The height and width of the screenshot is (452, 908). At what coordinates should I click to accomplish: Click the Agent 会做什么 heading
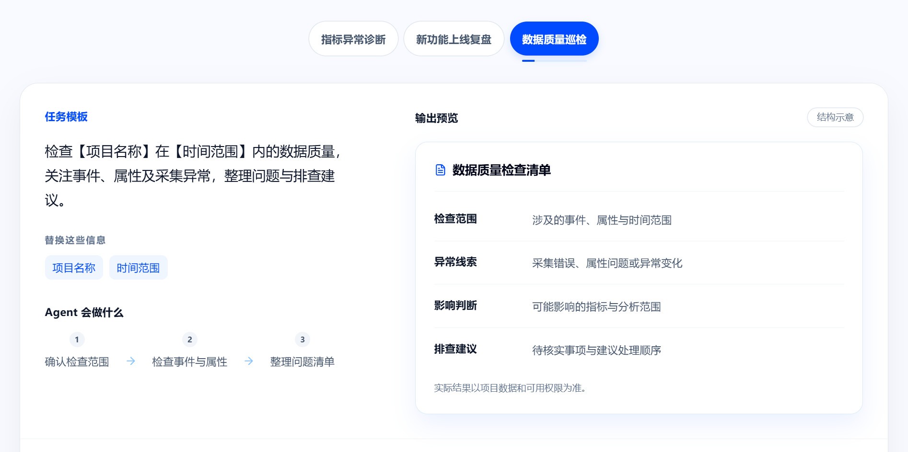(x=84, y=313)
